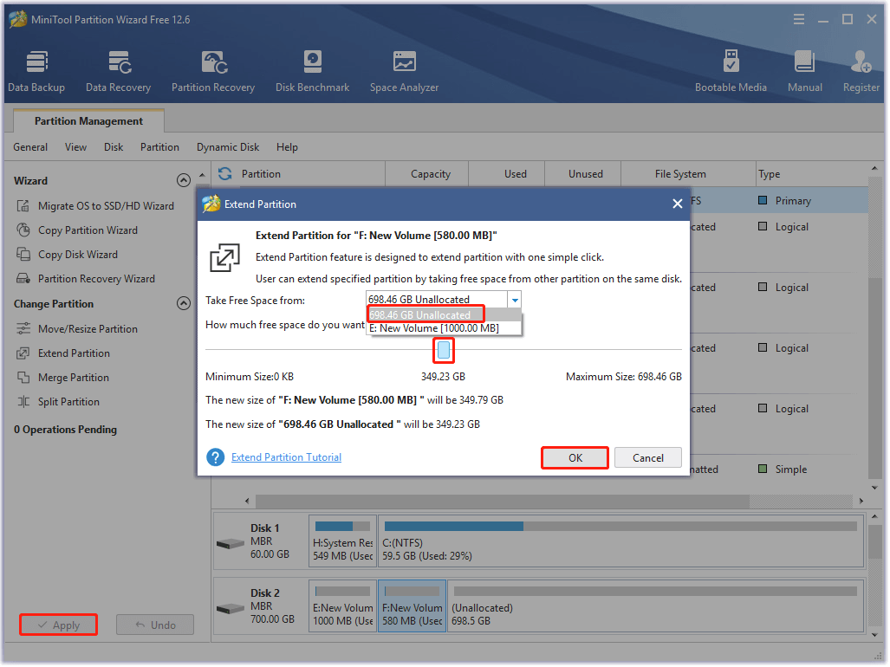
Task: Click the partition list scroll-left arrow
Action: point(247,502)
